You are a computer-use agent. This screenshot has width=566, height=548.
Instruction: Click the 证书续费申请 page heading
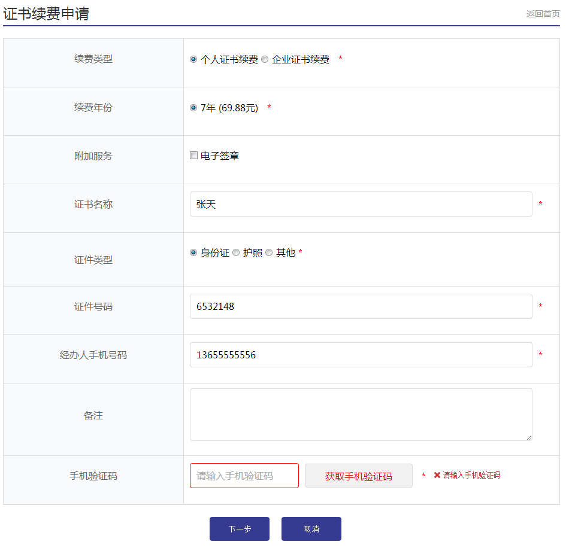(x=46, y=14)
